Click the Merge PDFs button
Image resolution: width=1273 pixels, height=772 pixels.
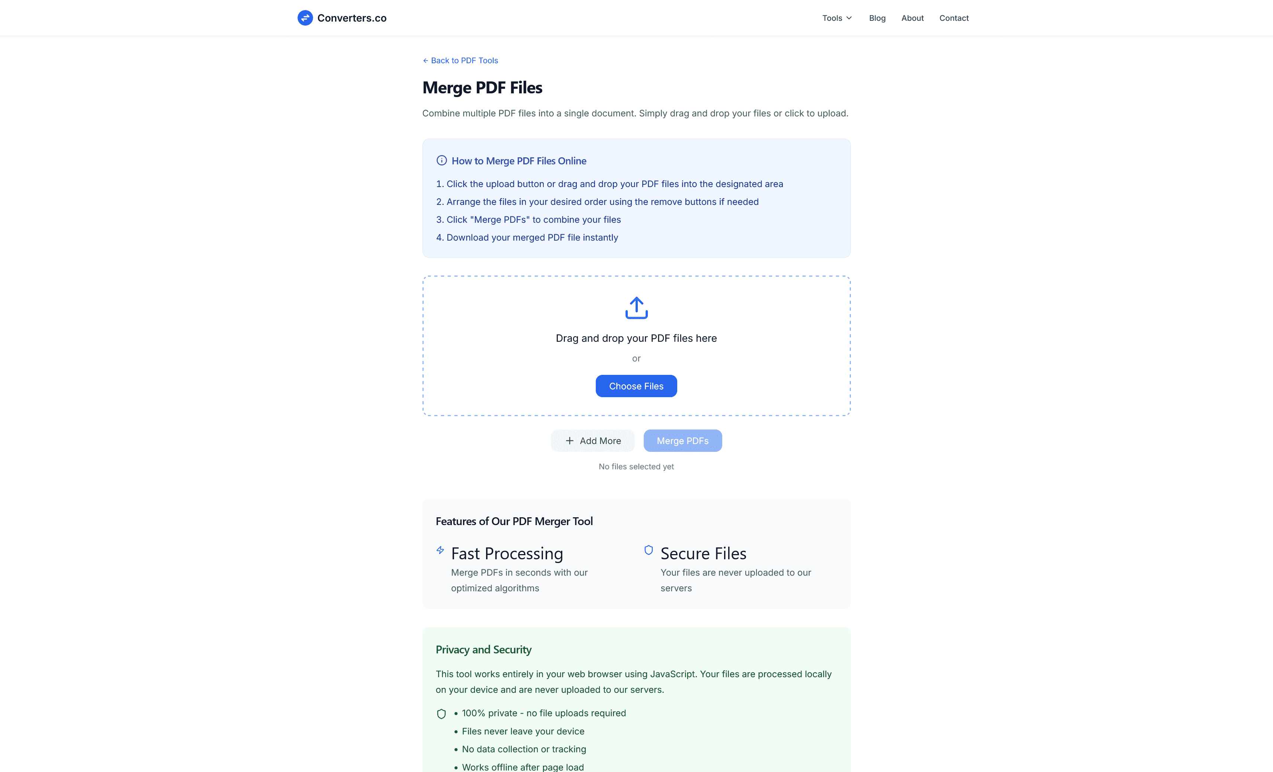tap(682, 441)
